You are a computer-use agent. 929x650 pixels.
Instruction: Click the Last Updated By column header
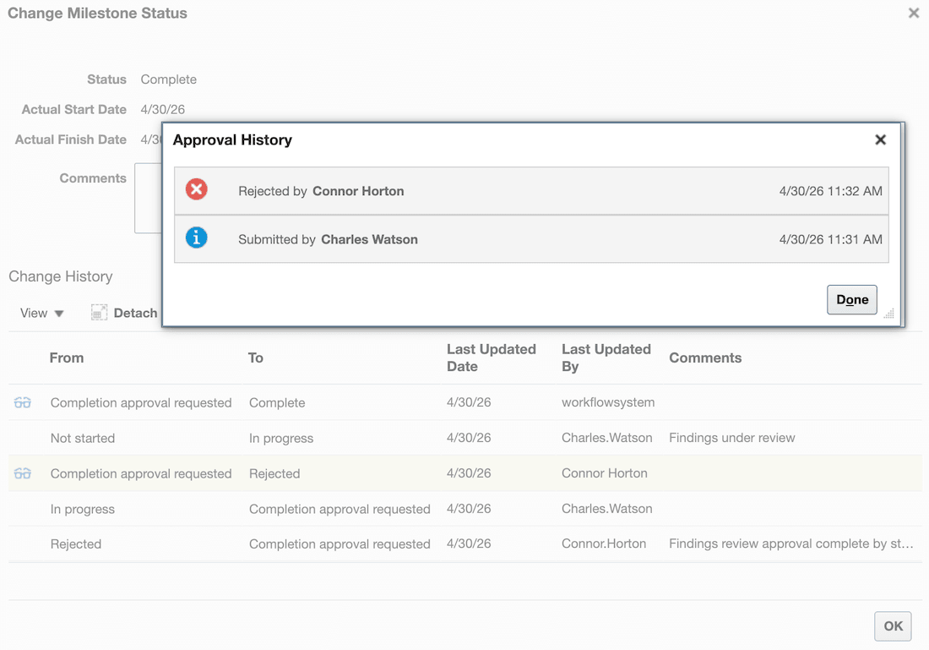click(x=606, y=358)
